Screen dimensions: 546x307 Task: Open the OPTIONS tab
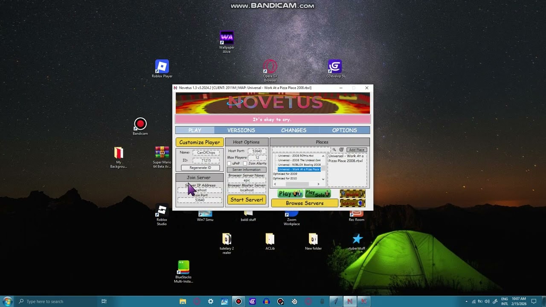pos(345,130)
